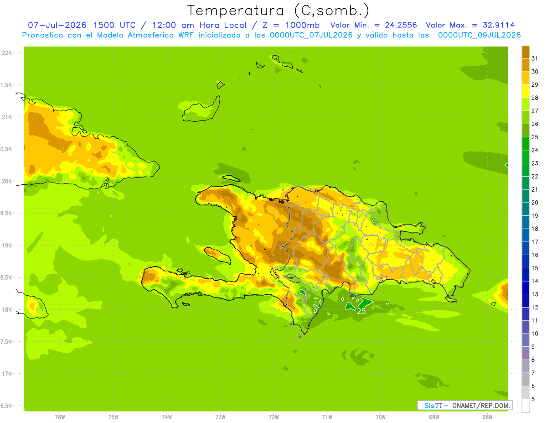547x423 pixels.
Task: Click the "31" legend label
Action: pyautogui.click(x=535, y=58)
